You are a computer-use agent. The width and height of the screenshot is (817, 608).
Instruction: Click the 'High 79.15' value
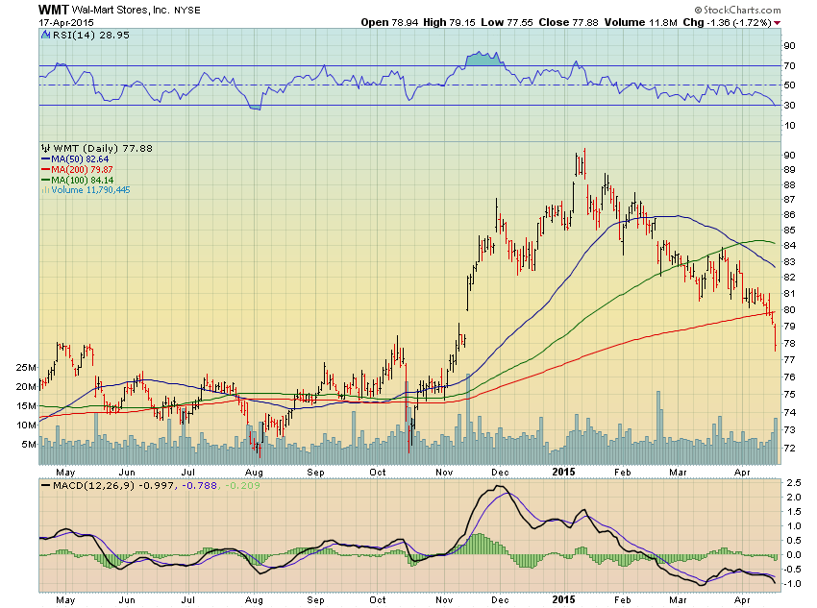(x=449, y=22)
